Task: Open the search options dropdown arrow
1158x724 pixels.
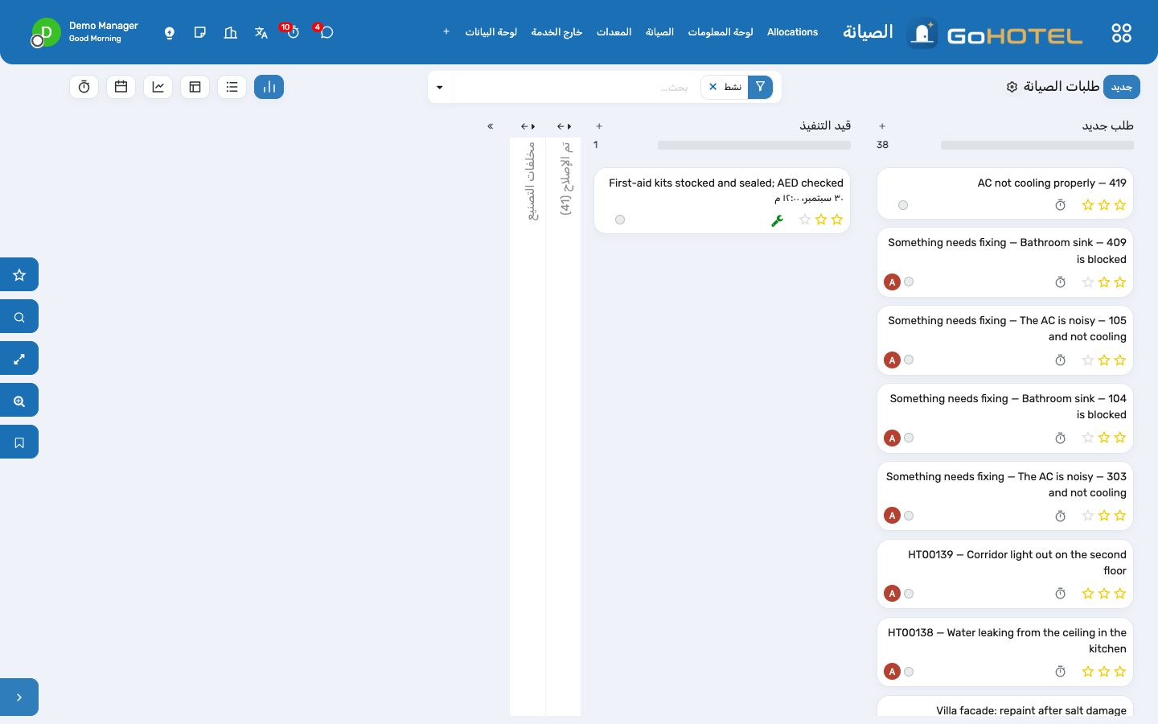Action: point(440,87)
